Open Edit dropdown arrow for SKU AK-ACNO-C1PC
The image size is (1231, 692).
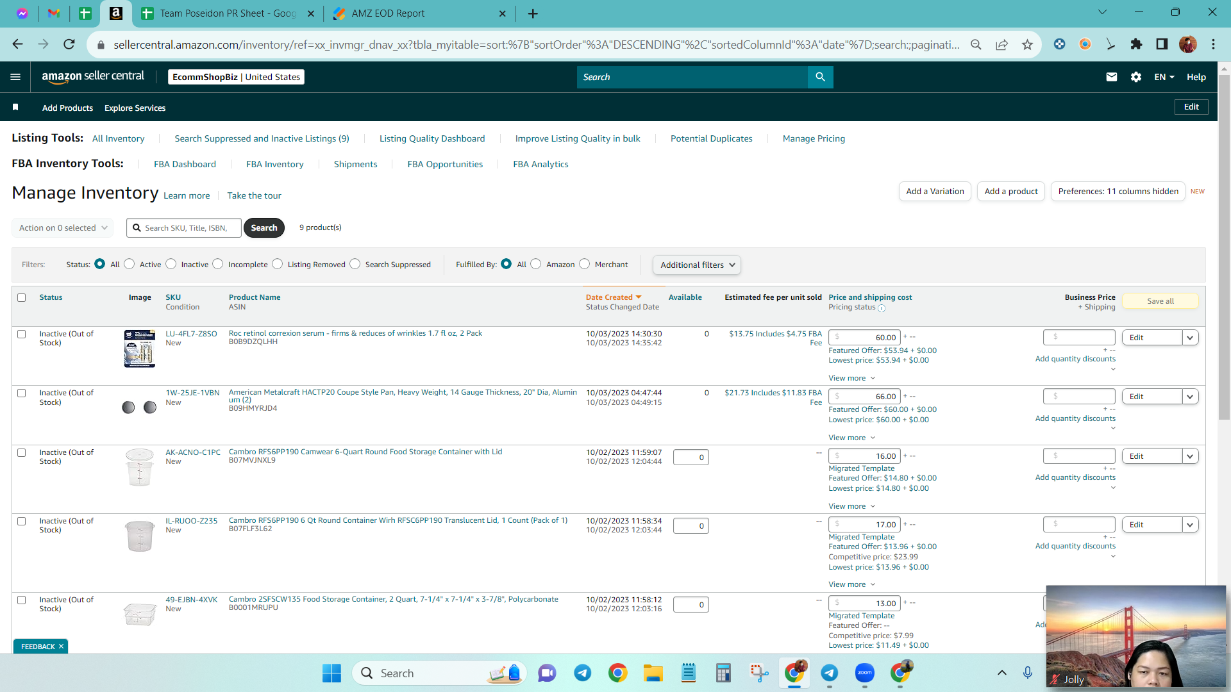(1191, 456)
